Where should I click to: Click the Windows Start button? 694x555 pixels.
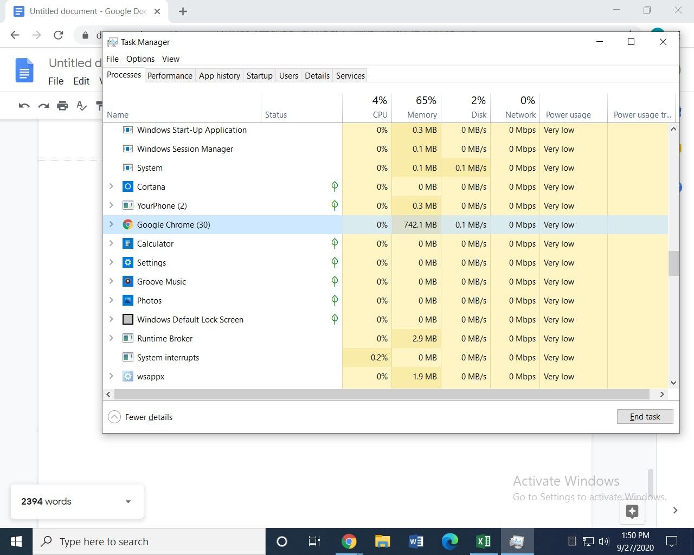[16, 541]
